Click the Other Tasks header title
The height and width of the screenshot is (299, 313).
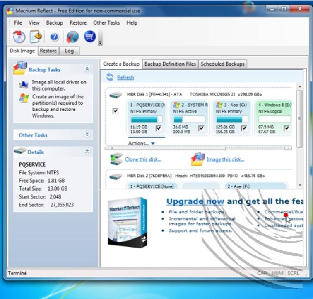(x=33, y=135)
